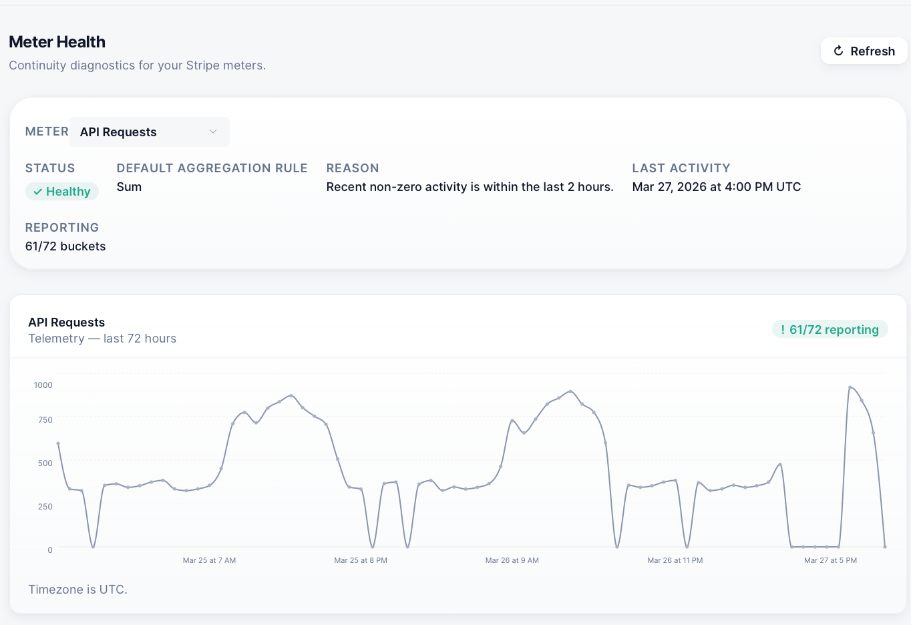Open the API Requests meter dropdown

pyautogui.click(x=150, y=132)
